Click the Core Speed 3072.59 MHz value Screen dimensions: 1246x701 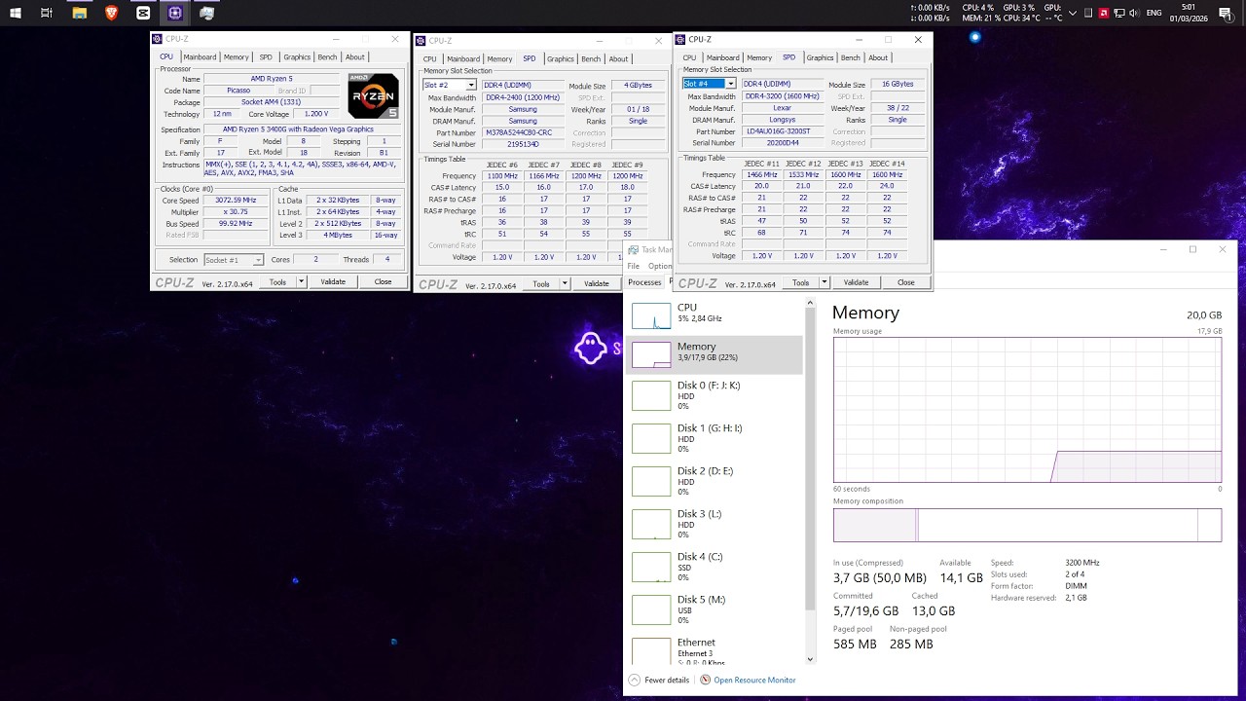(236, 201)
